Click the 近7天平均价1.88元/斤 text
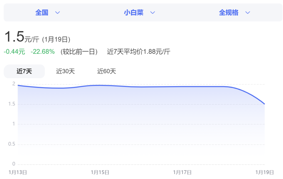The image size is (283, 179). 139,52
